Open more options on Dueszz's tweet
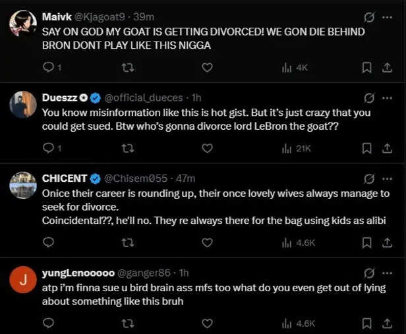 387,98
